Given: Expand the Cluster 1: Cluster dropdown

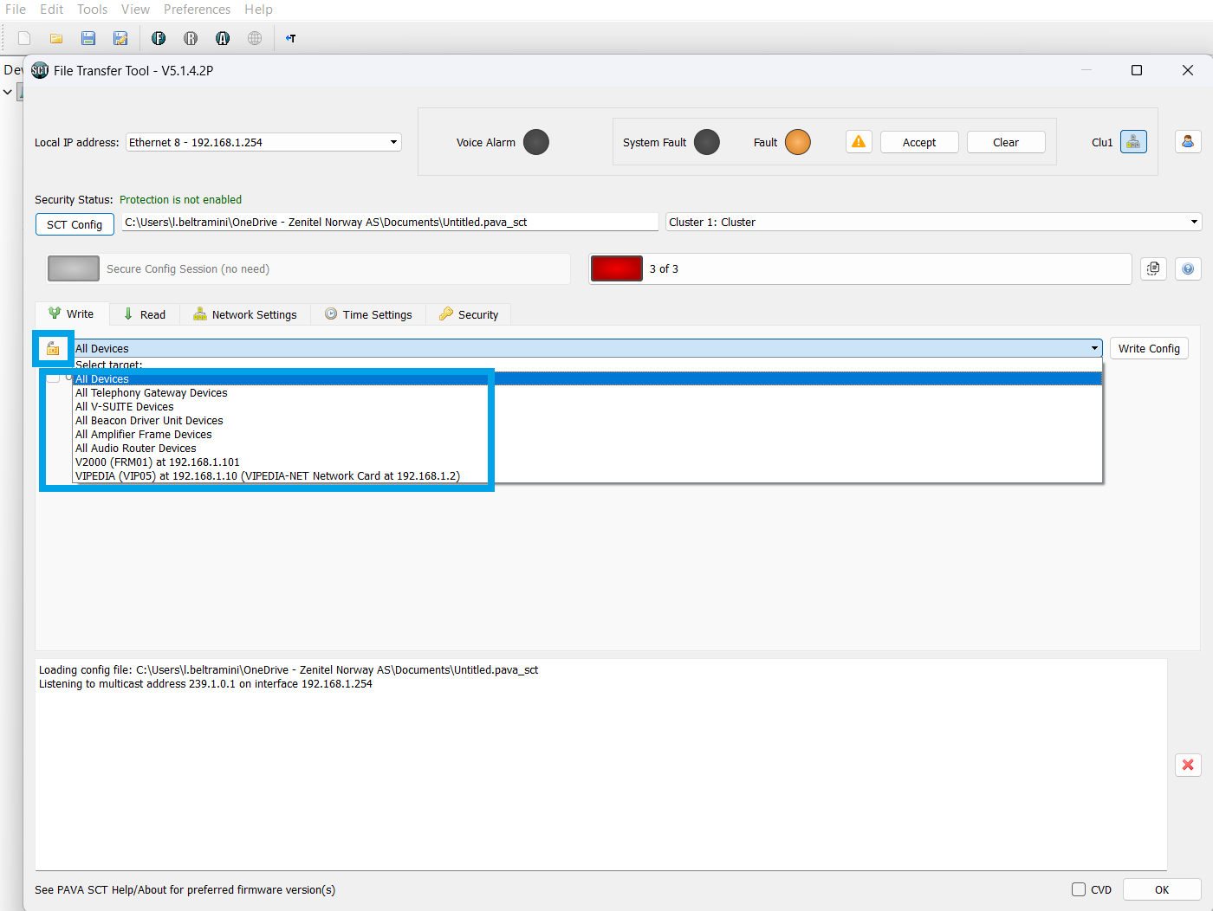Looking at the screenshot, I should [933, 222].
